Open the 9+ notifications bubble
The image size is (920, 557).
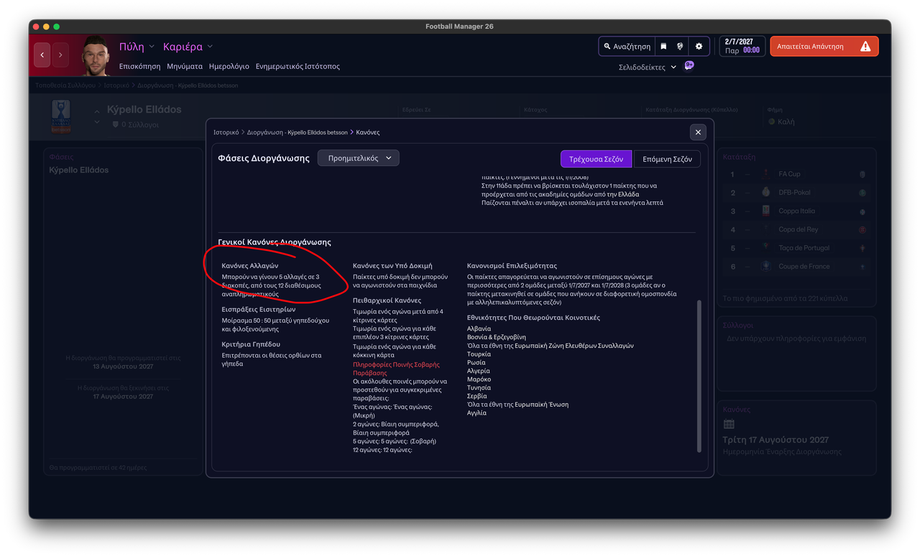click(x=689, y=65)
